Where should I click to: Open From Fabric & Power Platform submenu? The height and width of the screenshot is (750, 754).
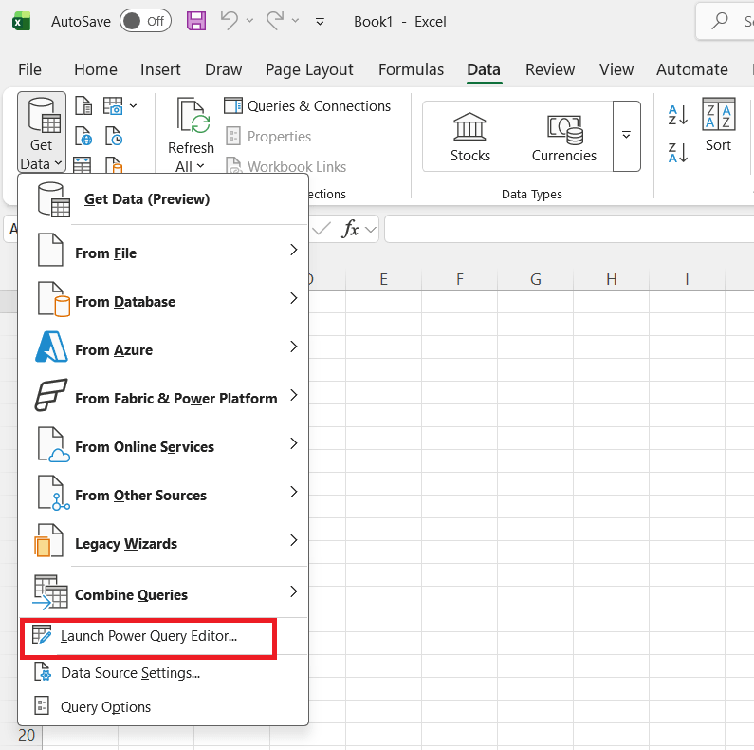(x=163, y=397)
